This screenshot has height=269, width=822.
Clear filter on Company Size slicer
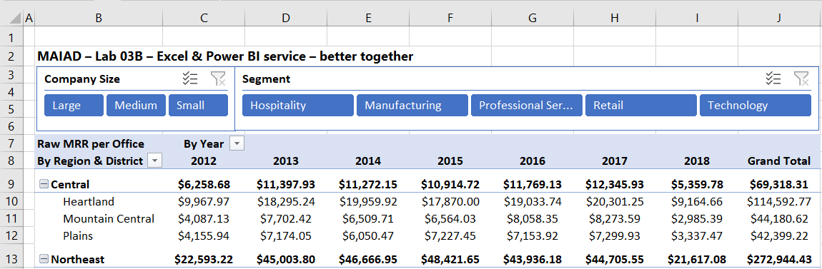coord(218,79)
